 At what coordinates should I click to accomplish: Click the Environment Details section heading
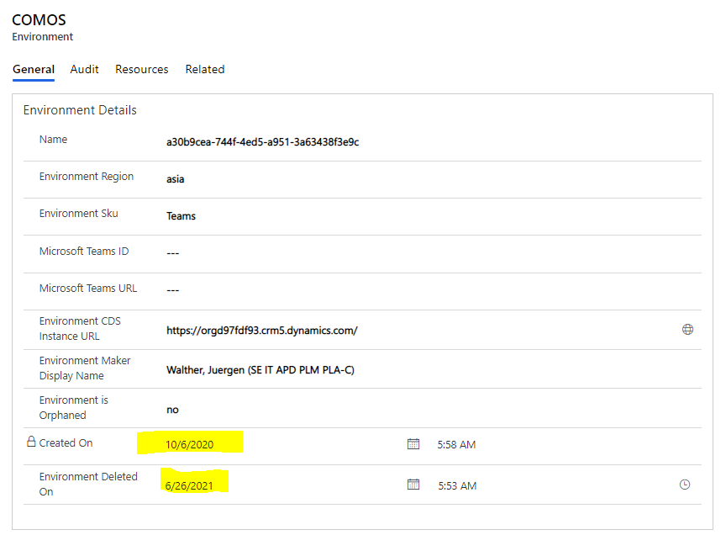[80, 110]
